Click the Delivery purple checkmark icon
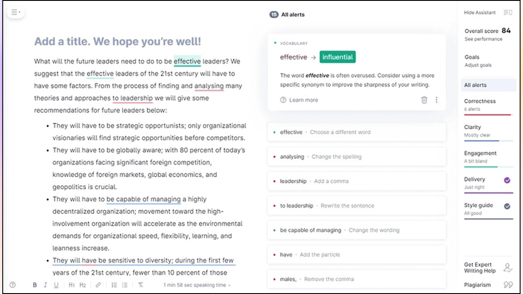This screenshot has height=294, width=523. [507, 180]
